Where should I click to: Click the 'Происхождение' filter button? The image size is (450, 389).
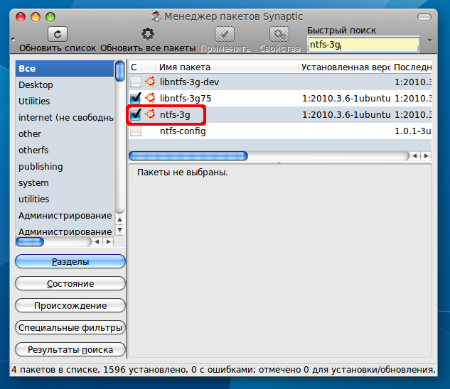pyautogui.click(x=70, y=305)
